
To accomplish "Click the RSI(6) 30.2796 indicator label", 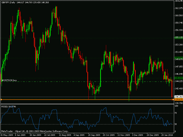I will (x=8, y=107).
